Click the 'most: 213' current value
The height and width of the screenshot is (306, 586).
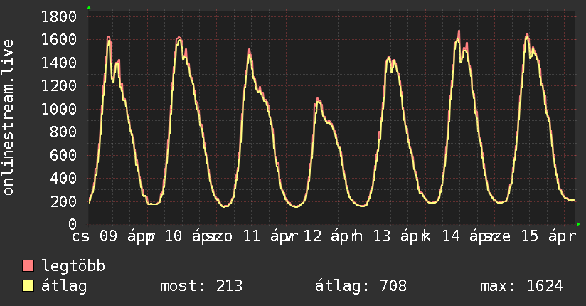click(201, 286)
